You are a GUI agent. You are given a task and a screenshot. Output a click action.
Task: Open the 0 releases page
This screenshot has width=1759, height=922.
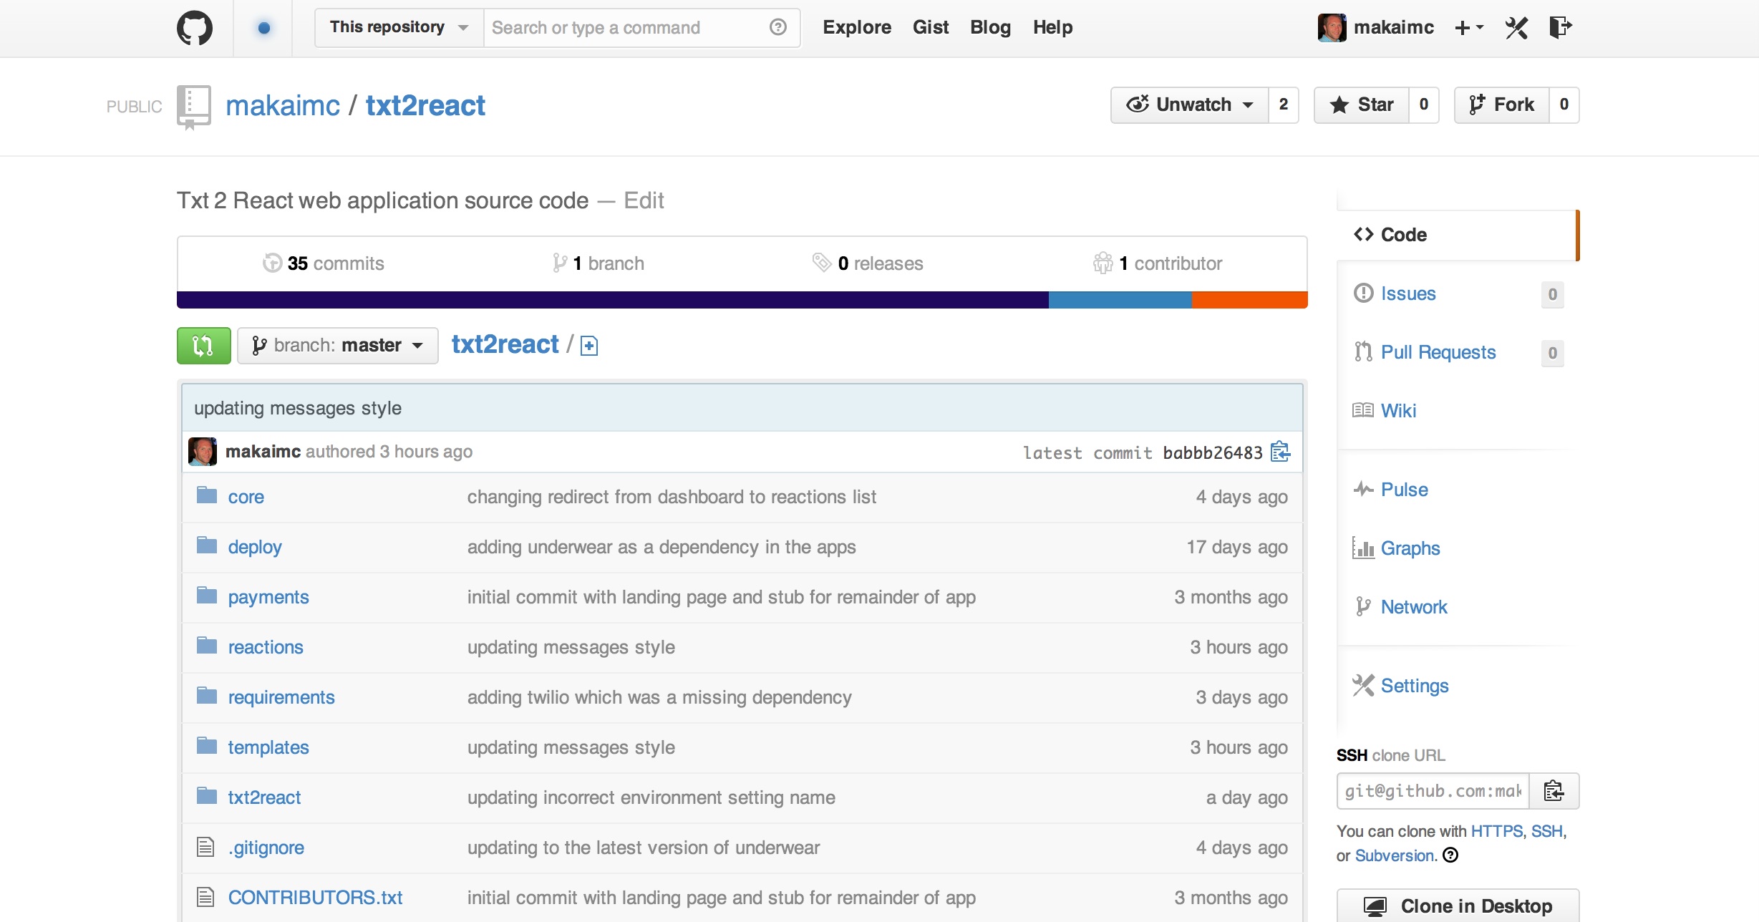868,263
